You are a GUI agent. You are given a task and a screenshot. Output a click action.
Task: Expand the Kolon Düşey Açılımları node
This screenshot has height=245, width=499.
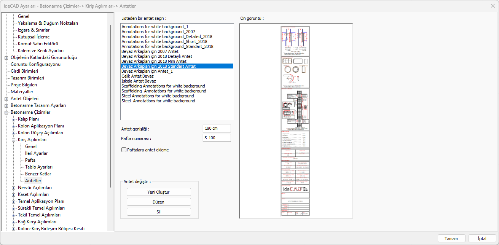click(14, 133)
